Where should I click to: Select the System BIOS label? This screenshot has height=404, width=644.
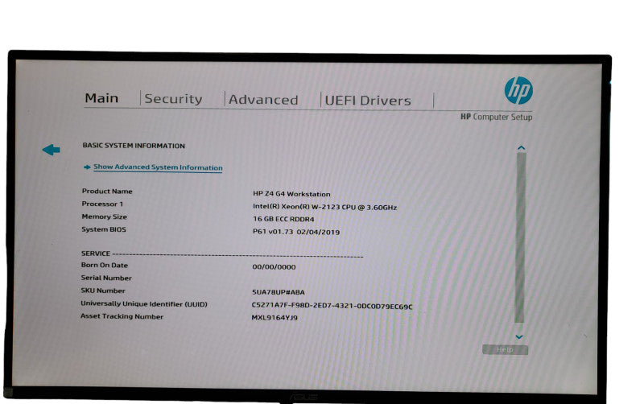(x=104, y=229)
